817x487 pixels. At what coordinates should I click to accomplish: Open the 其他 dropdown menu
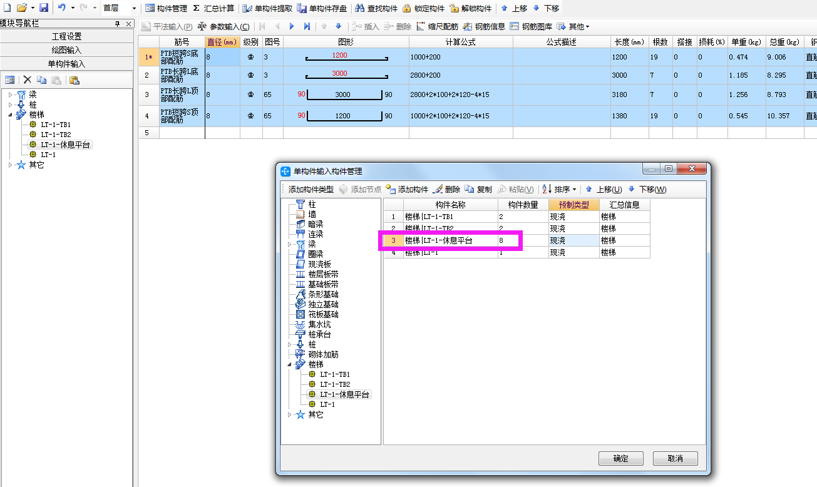point(573,26)
